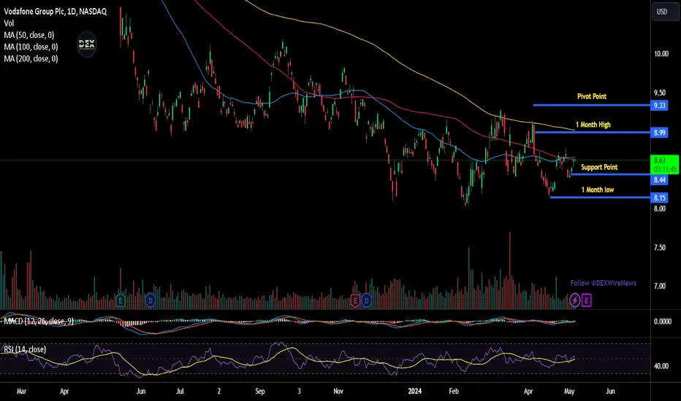The image size is (681, 401).
Task: Click the 8.99 price label
Action: (x=659, y=133)
